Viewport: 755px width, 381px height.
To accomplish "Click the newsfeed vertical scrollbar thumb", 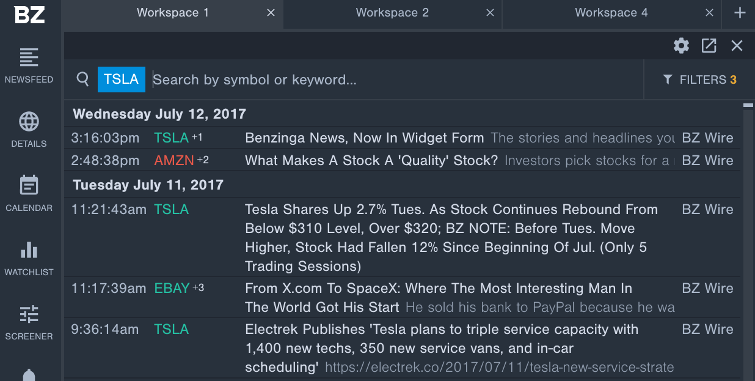I will pos(748,106).
